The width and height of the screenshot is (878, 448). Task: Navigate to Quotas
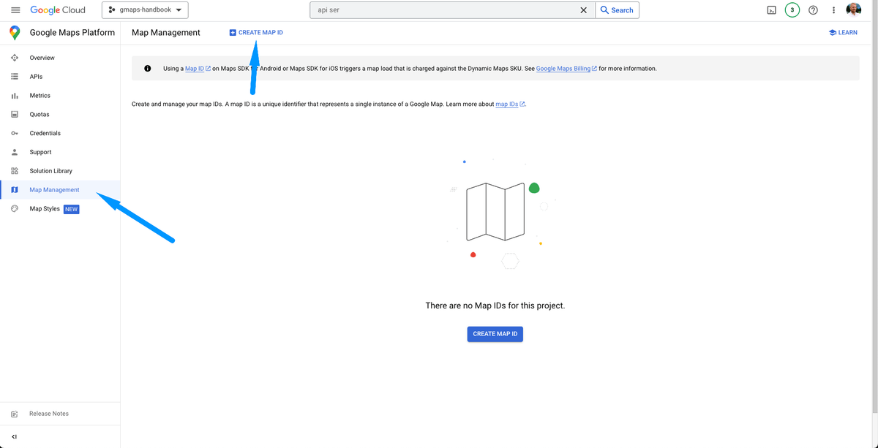(x=40, y=115)
